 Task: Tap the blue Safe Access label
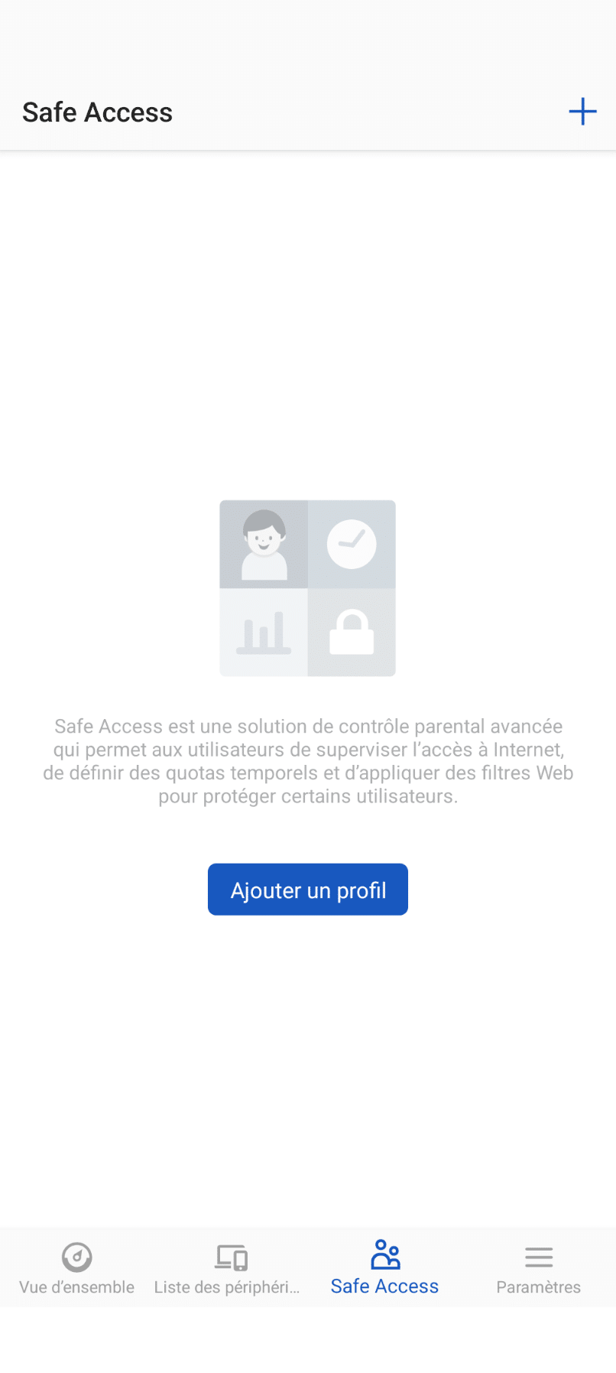point(384,1287)
